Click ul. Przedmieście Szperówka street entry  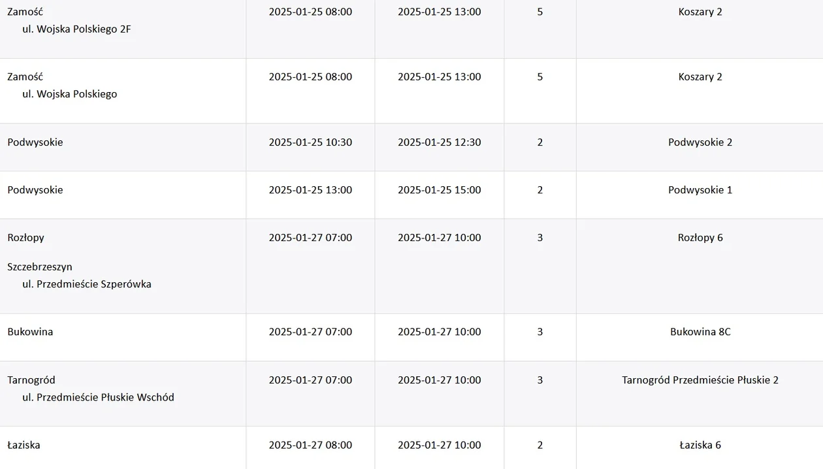[87, 284]
